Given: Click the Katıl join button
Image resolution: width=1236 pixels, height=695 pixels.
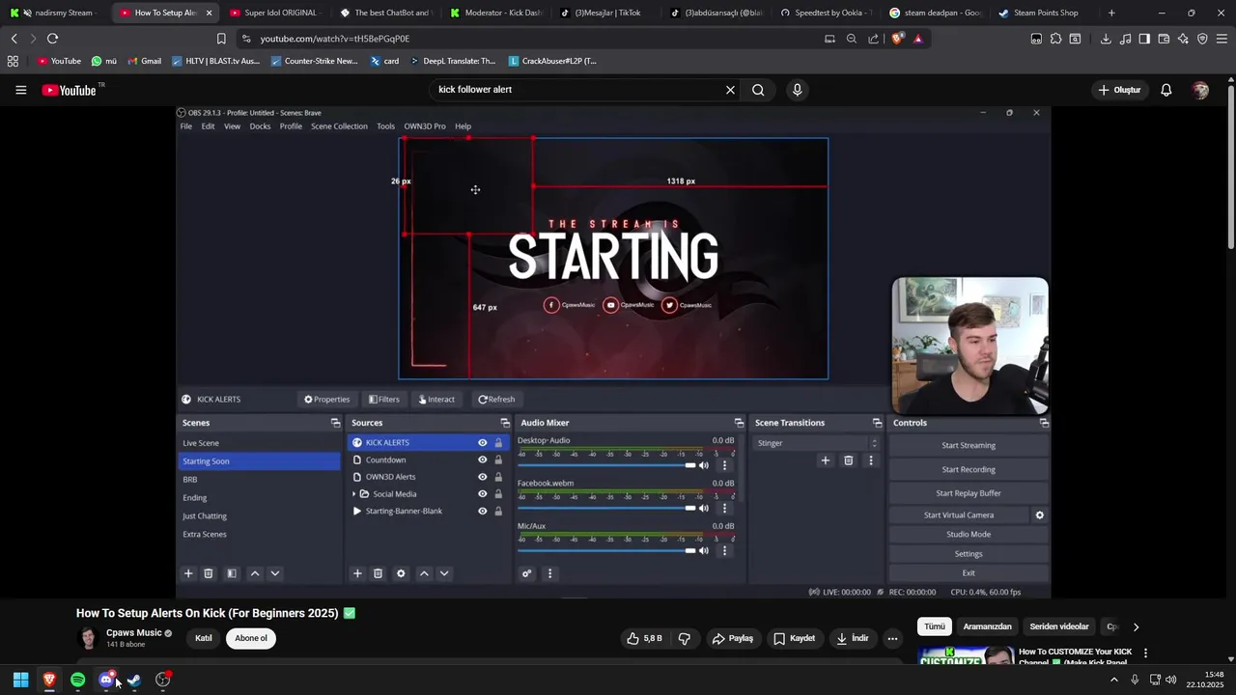Looking at the screenshot, I should (x=204, y=638).
